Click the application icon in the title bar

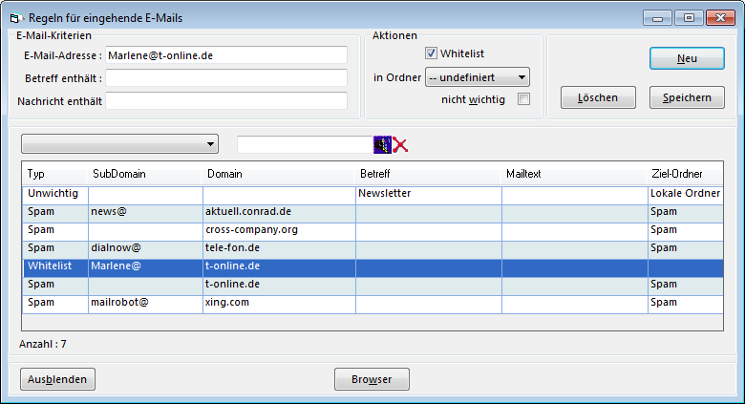(x=13, y=18)
